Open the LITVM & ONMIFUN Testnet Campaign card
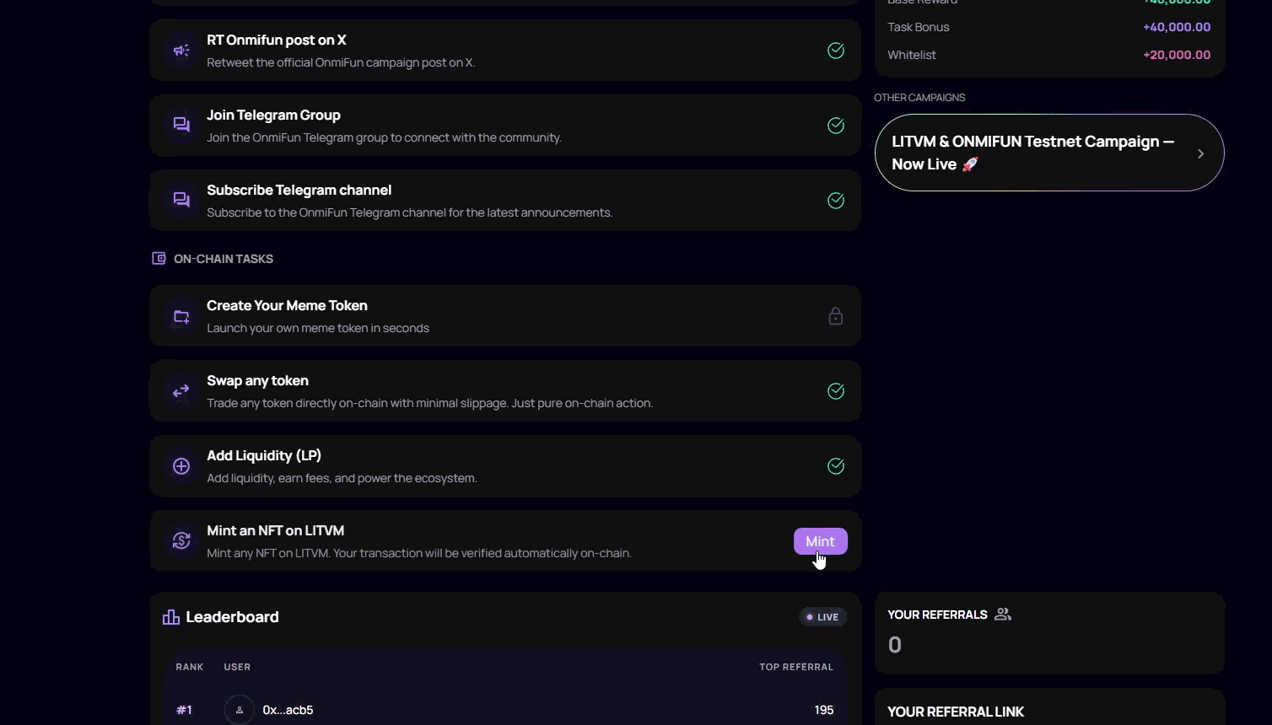 coord(1032,153)
